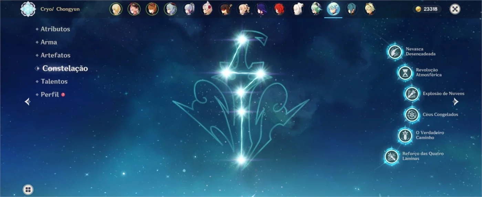Image resolution: width=482 pixels, height=197 pixels.
Task: Click the red alert badge next to Perfil
Action: point(63,94)
